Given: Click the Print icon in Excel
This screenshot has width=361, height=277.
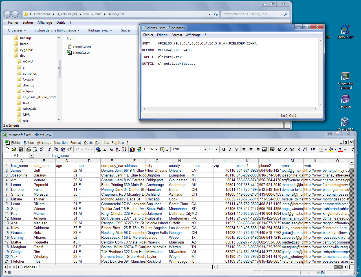Looking at the screenshot, I should [x=28, y=149].
